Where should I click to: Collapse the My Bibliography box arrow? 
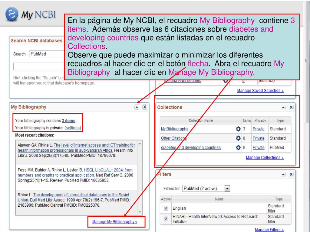pyautogui.click(x=137, y=107)
